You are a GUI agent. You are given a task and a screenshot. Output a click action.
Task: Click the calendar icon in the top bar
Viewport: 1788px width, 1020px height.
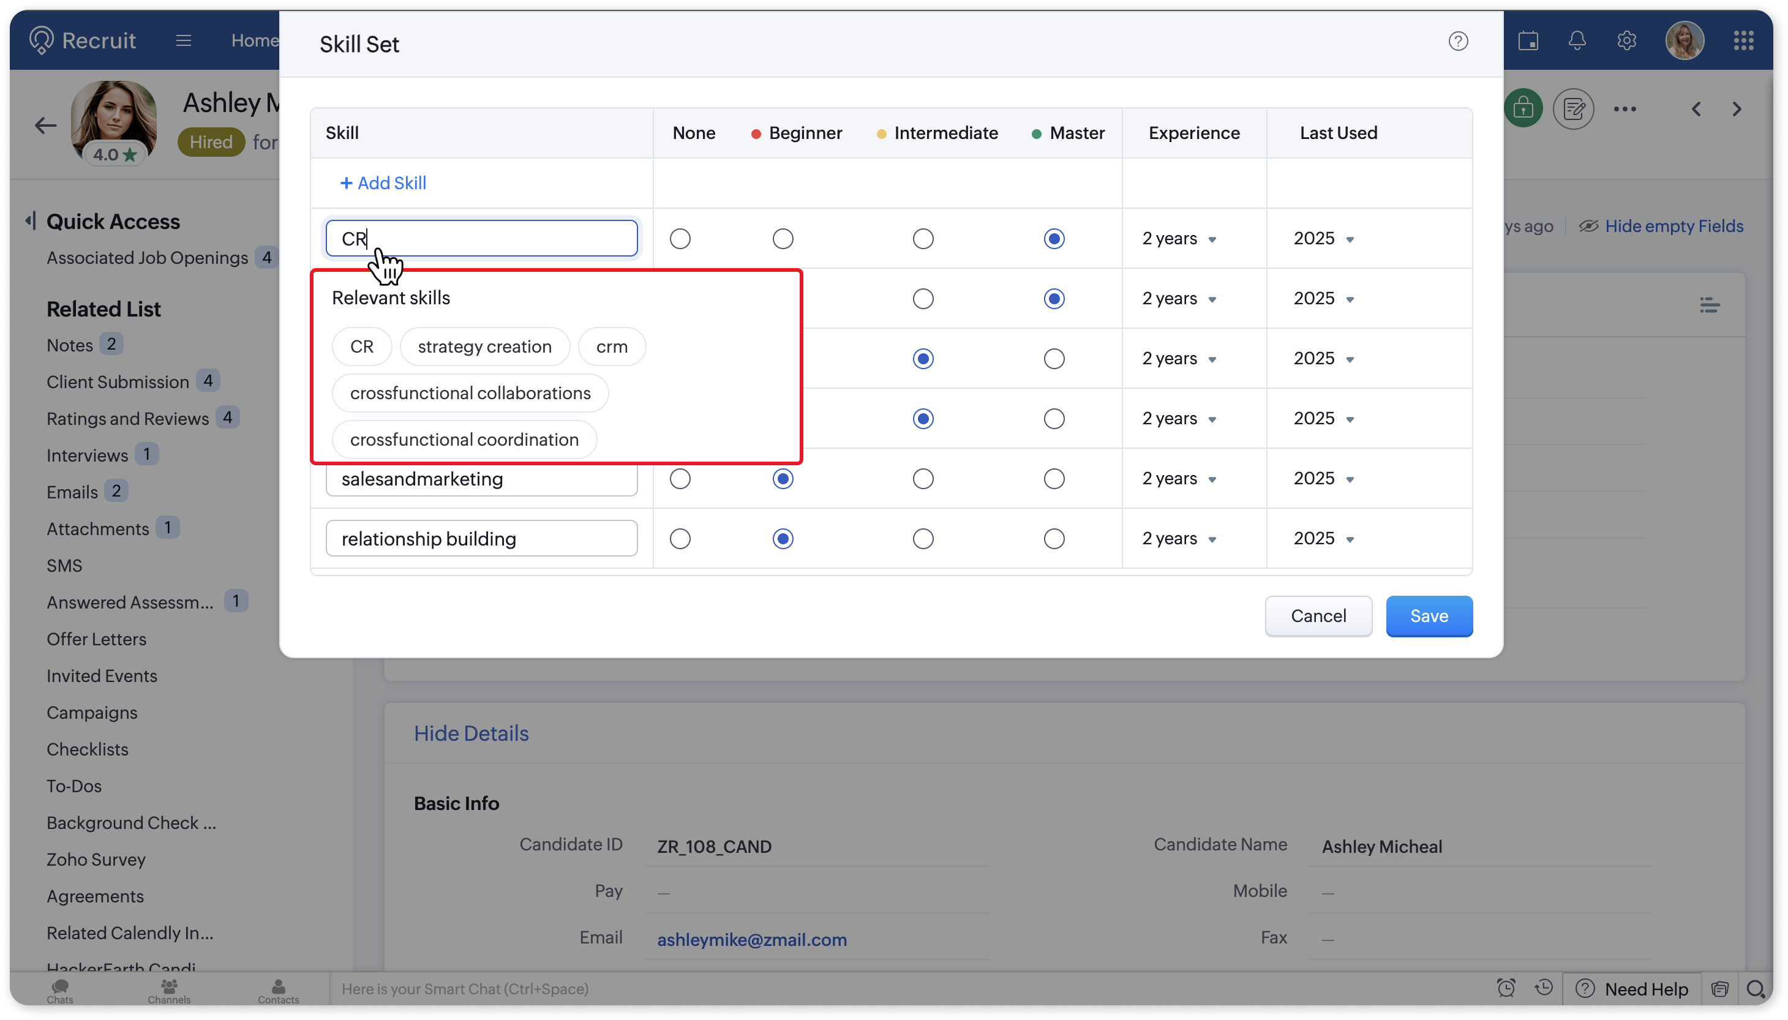point(1527,40)
